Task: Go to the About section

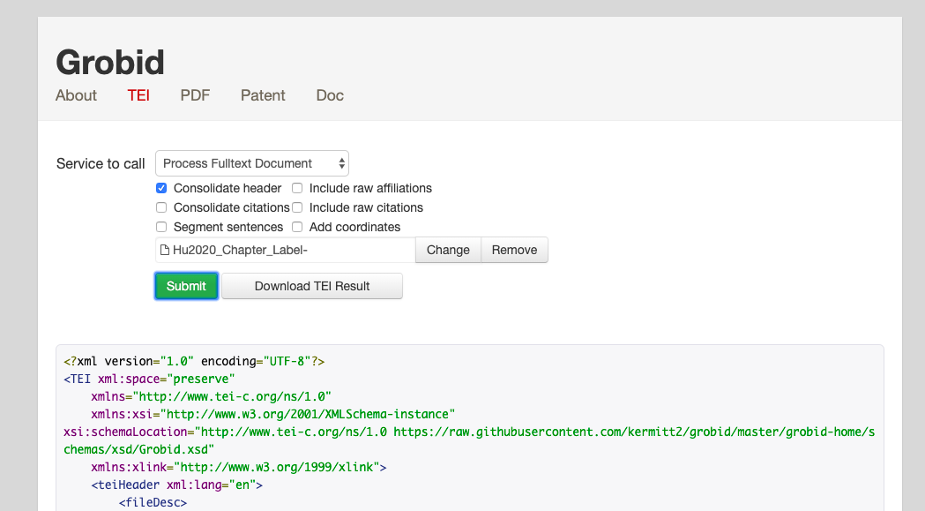Action: pos(76,95)
